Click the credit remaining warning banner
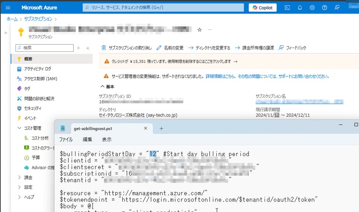 (x=229, y=61)
